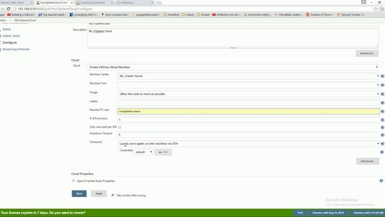The width and height of the screenshot is (385, 217).
Task: Open the Docker bookmark folder
Action: 203,14
